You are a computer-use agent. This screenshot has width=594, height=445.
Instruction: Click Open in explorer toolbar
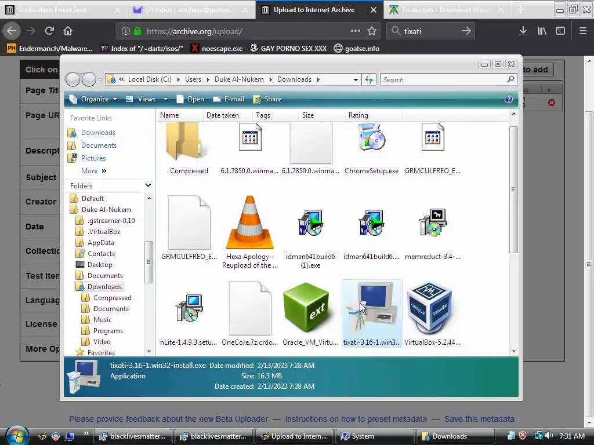[190, 99]
